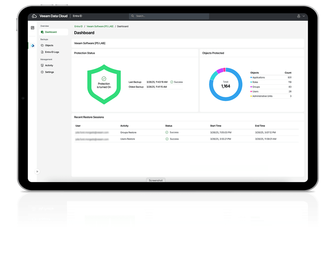Select Entra ID in the top navigation bar

pos(77,16)
